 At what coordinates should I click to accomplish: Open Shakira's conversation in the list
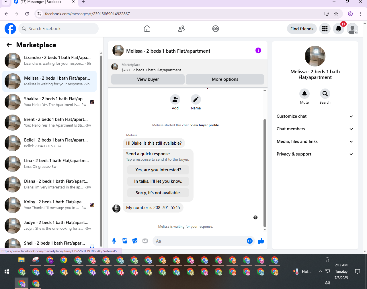(49, 102)
